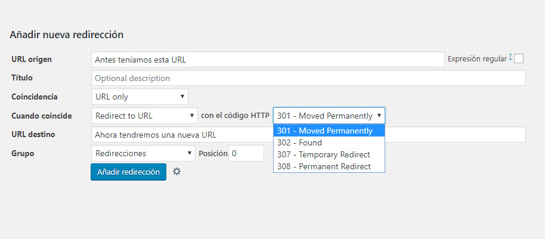Enable the Expresión regular checkbox
Viewport: 545px width, 239px height.
point(519,59)
